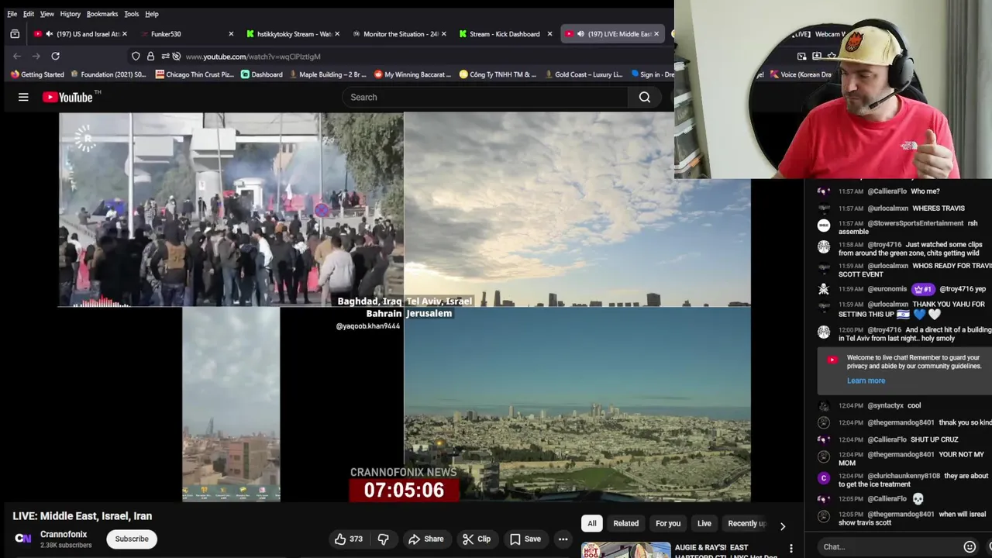Select the Recently uploaded filter chip
This screenshot has width=992, height=558.
746,523
